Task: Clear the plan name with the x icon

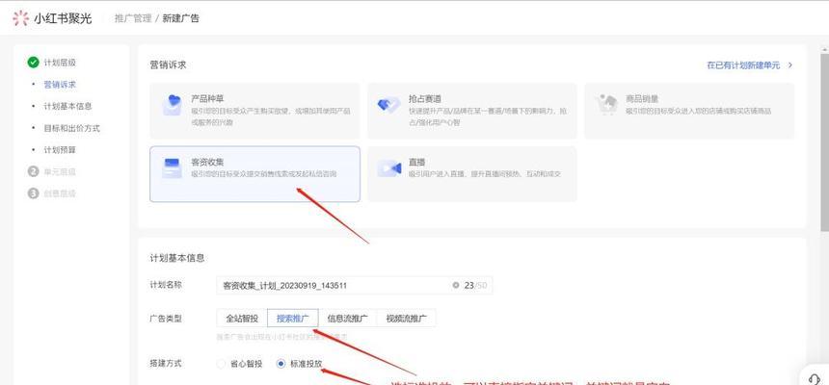Action: click(x=456, y=285)
